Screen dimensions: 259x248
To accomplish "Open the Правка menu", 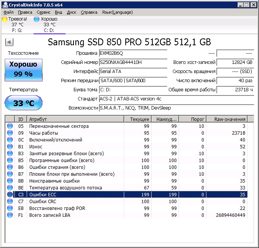I will [25, 13].
